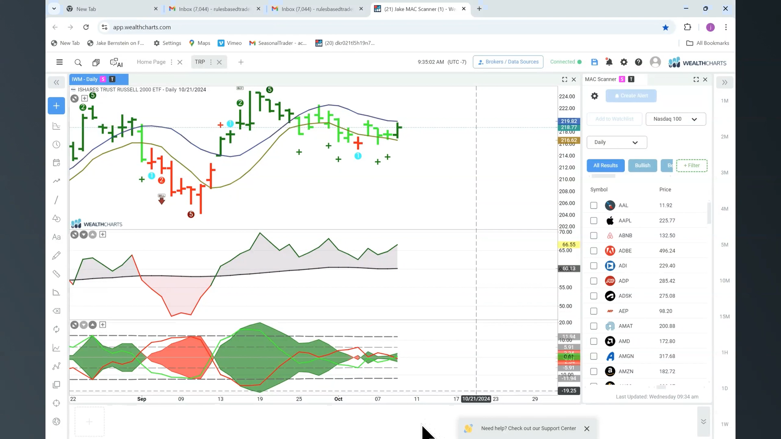The width and height of the screenshot is (781, 439).
Task: Collapse the left toolbar double chevron
Action: point(57,83)
